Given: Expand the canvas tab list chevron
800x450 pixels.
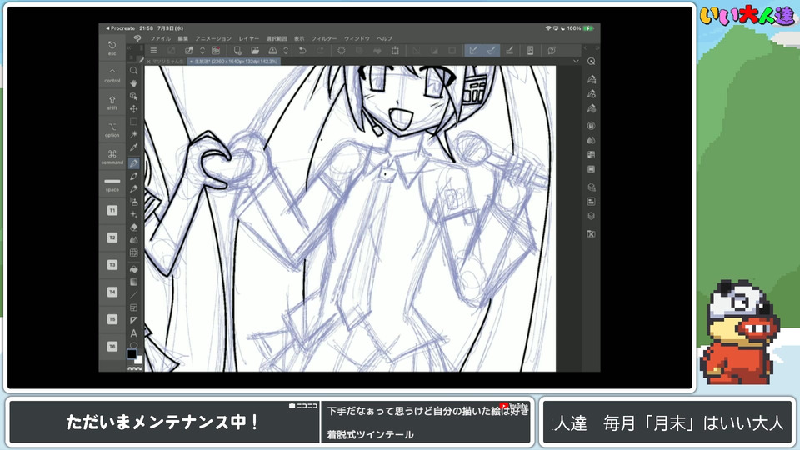Looking at the screenshot, I should tap(576, 61).
